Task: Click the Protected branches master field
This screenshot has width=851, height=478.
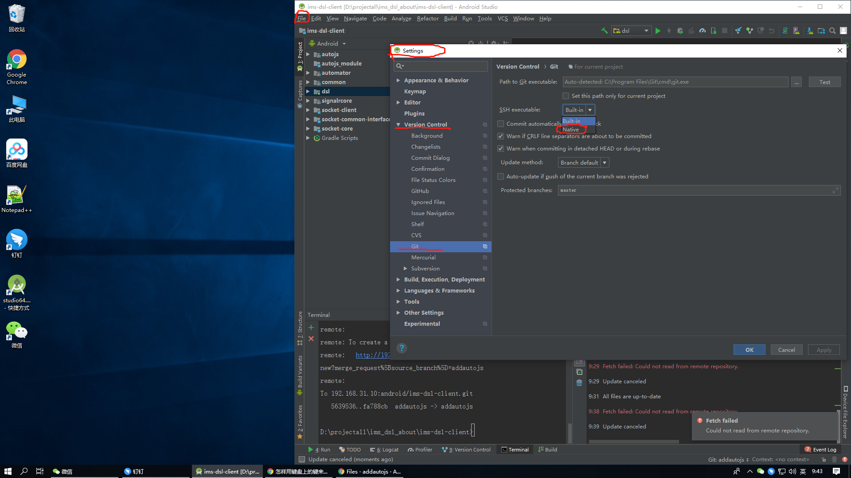Action: pyautogui.click(x=699, y=190)
